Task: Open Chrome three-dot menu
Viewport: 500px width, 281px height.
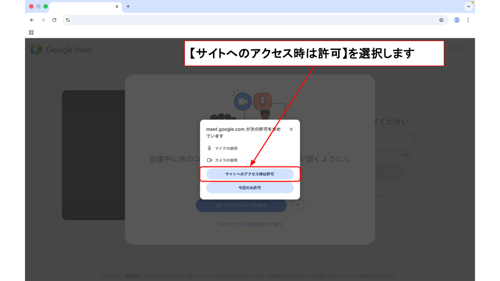Action: click(468, 20)
